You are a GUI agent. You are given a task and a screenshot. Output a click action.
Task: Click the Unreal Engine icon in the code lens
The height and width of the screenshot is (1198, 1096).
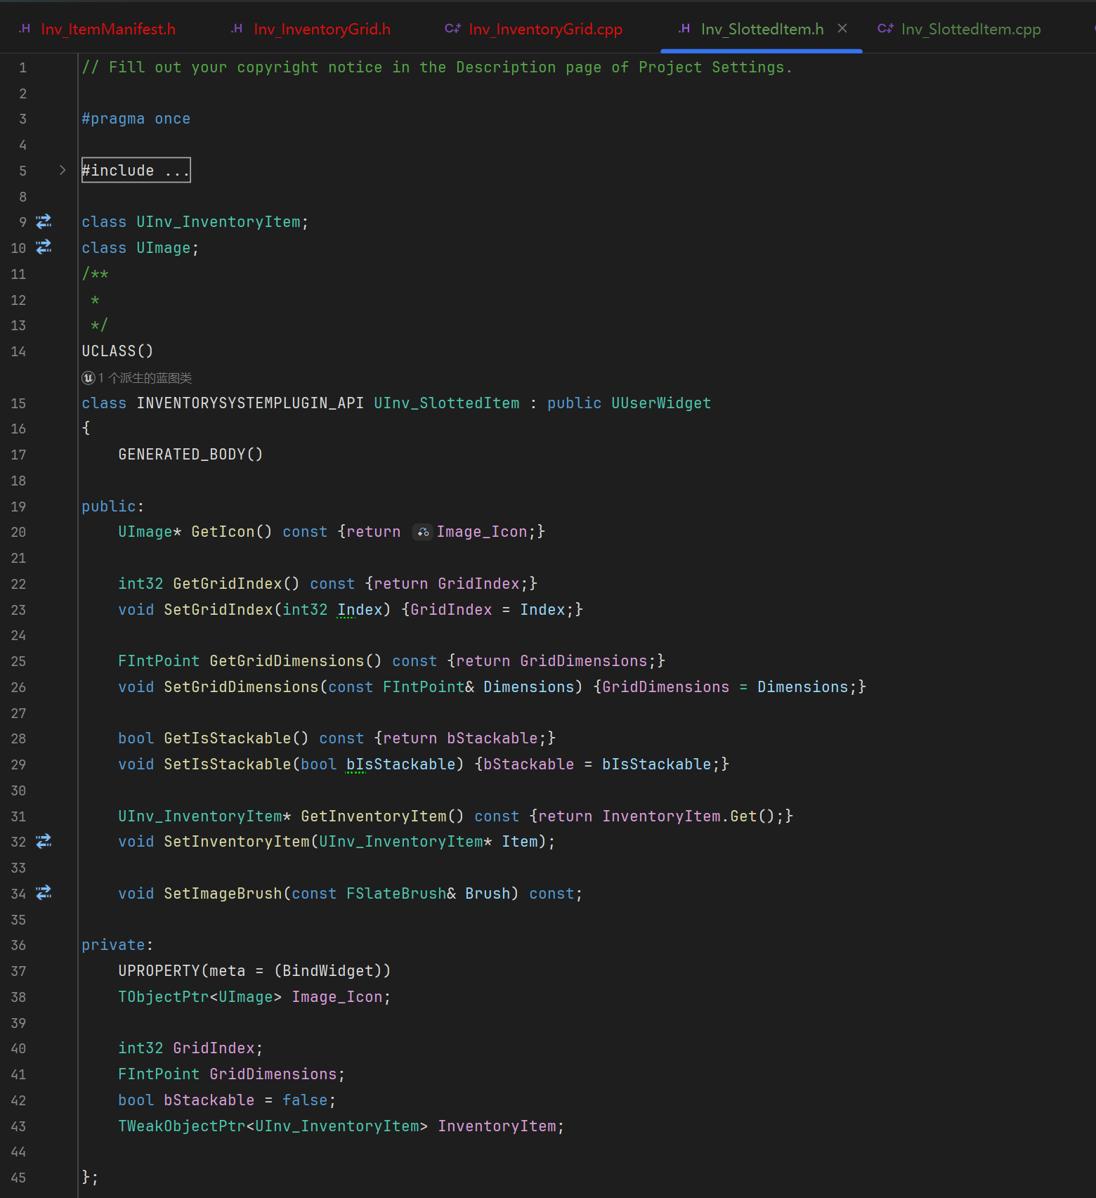click(89, 378)
